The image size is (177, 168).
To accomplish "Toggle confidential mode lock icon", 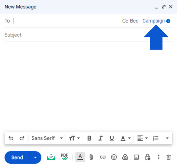I will click(x=148, y=157).
